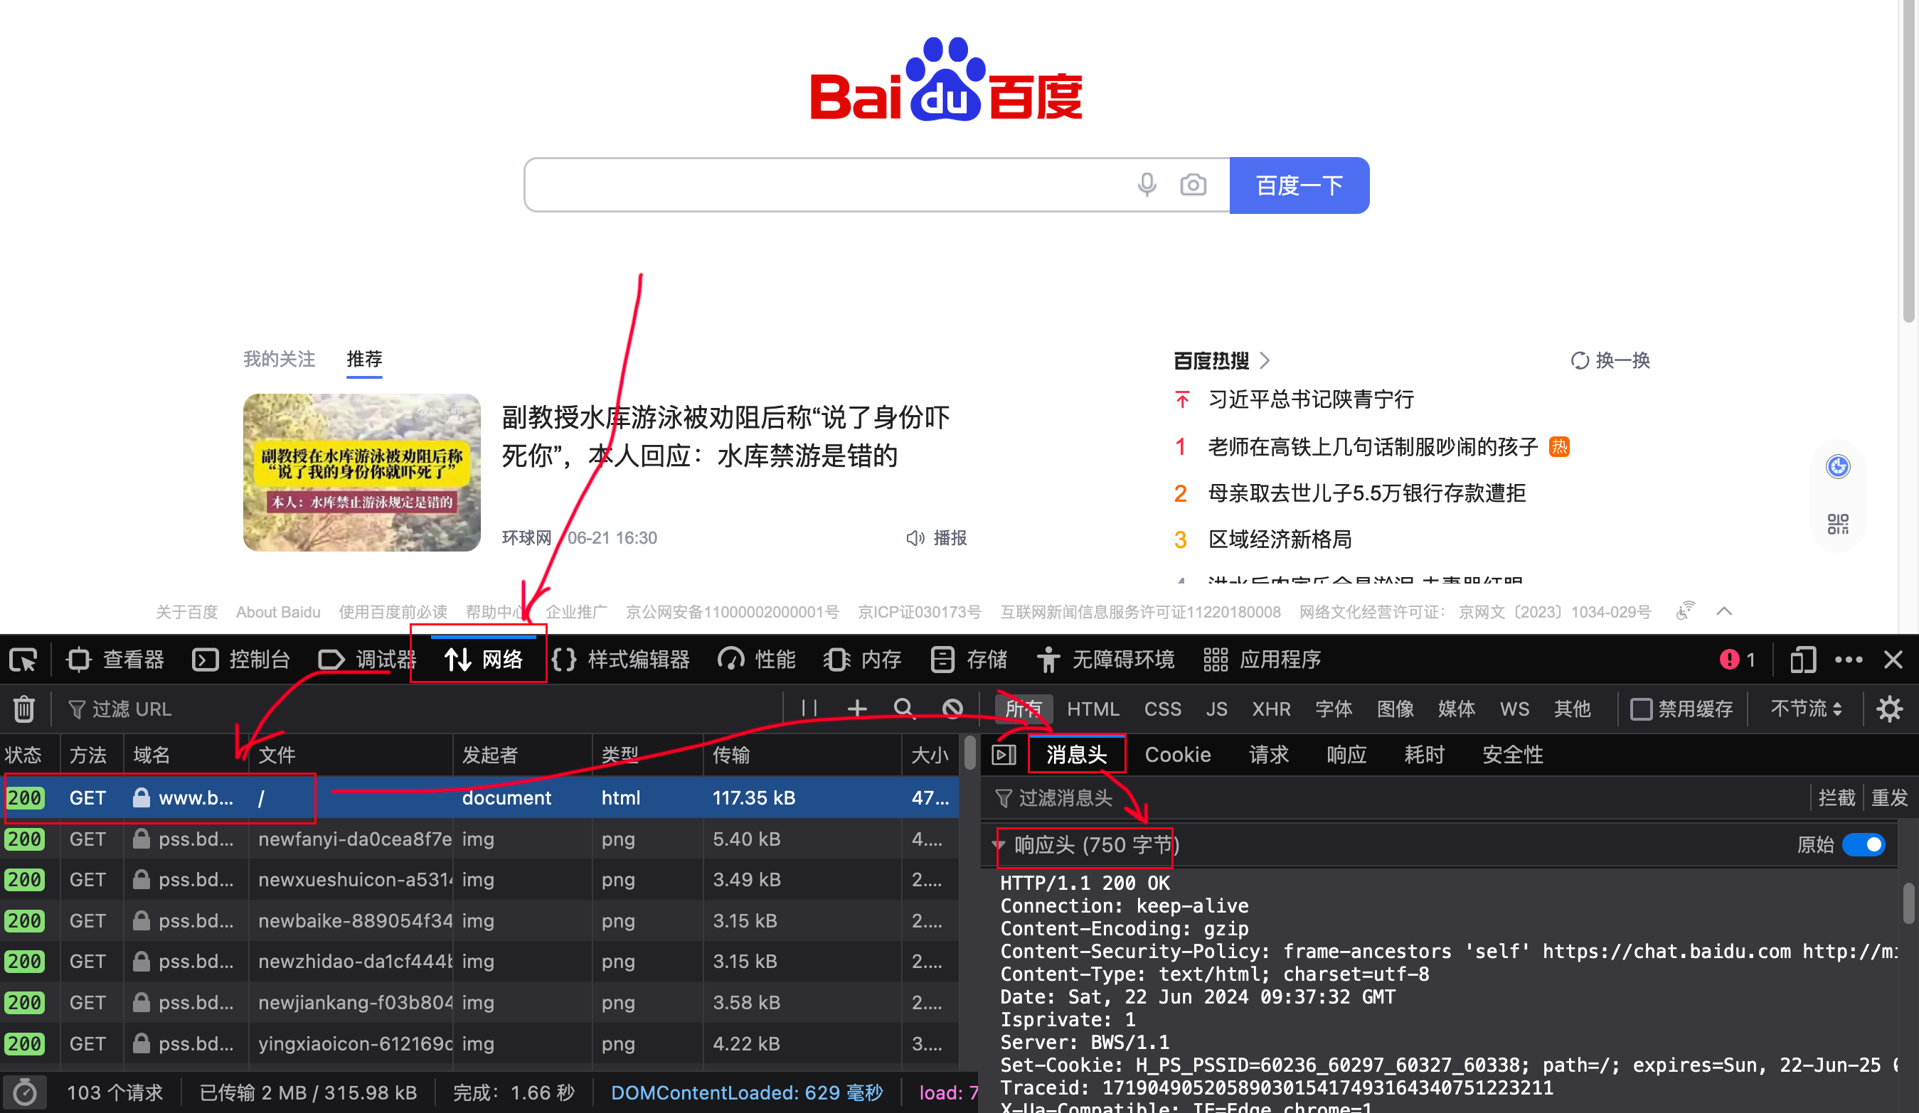Open the About Baidu footer link
This screenshot has width=1919, height=1113.
[x=278, y=612]
